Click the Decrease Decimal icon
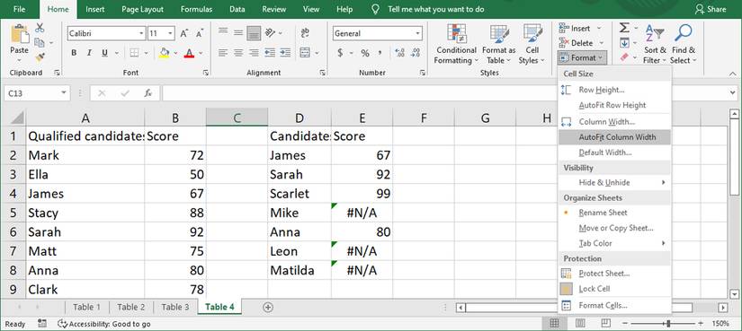Screen dimensions: 742x331 pos(416,53)
